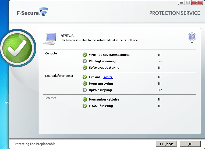This screenshot has height=149, width=205.
Task: Expand the arrow below the help icon
Action: click(x=192, y=43)
